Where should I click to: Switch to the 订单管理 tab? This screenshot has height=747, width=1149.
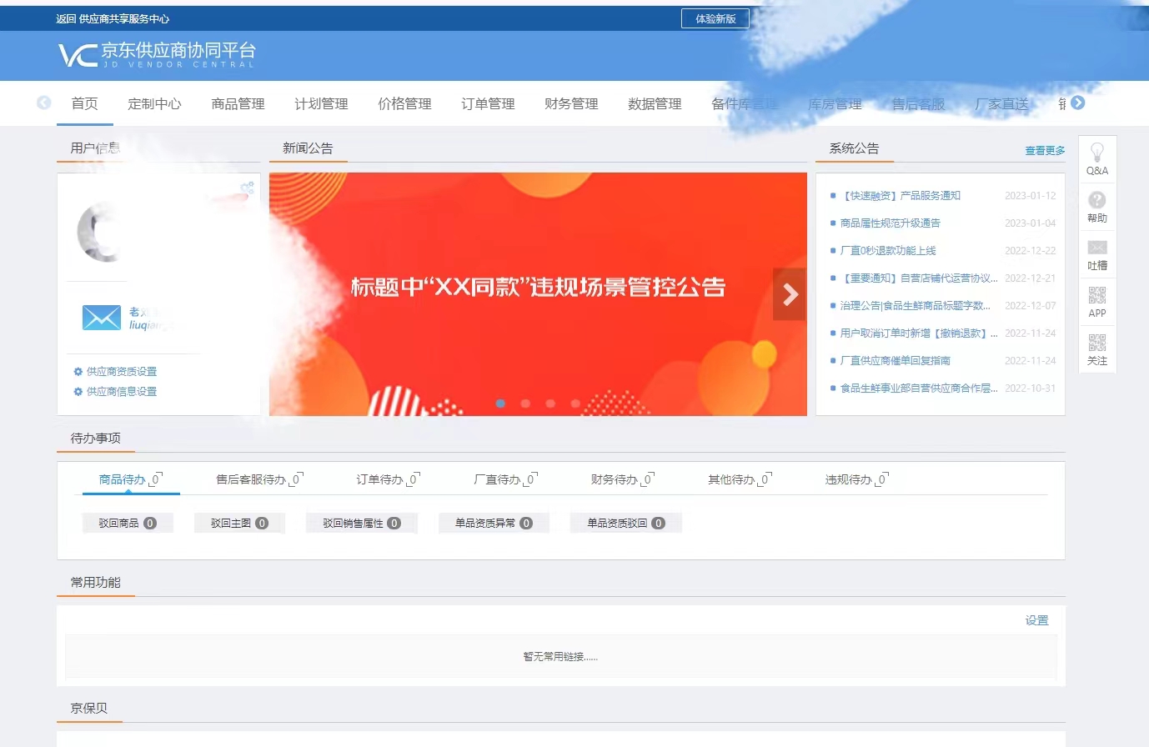click(488, 103)
